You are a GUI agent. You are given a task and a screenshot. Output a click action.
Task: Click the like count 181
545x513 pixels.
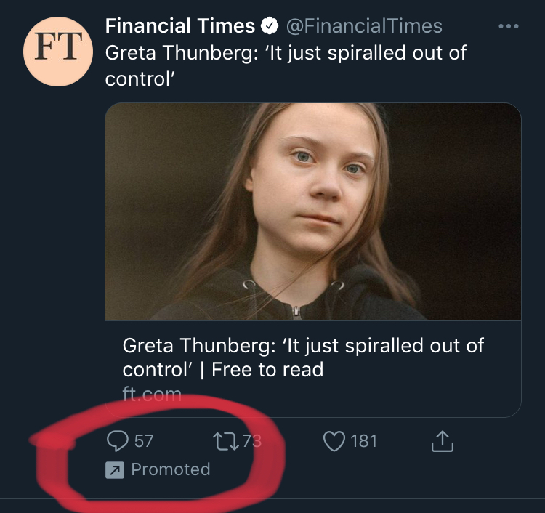363,440
